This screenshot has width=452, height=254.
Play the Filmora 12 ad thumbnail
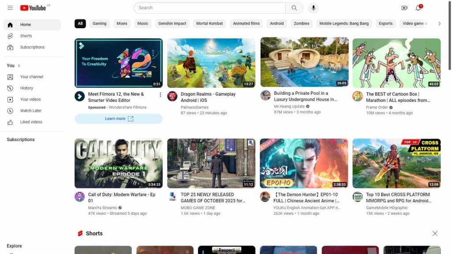tap(118, 63)
